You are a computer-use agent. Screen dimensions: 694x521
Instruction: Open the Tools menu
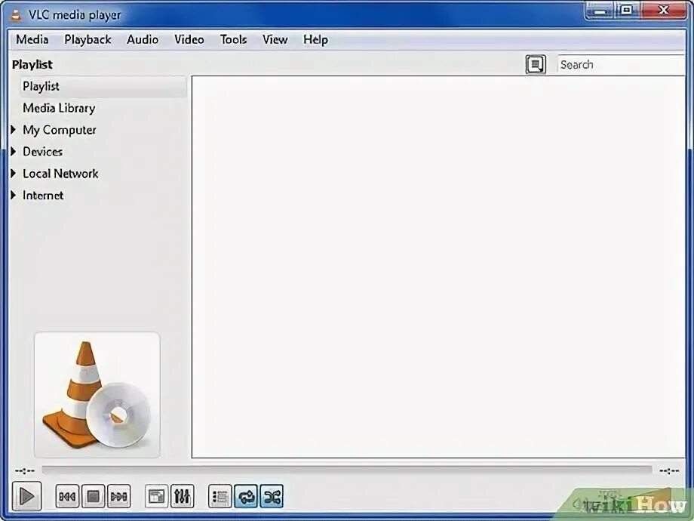[x=233, y=39]
